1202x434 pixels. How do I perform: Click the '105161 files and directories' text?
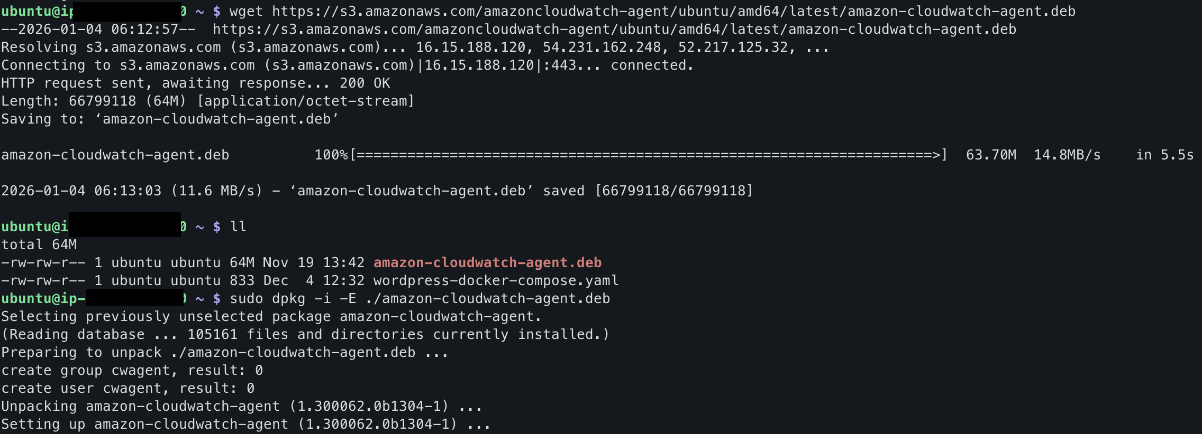pos(305,334)
